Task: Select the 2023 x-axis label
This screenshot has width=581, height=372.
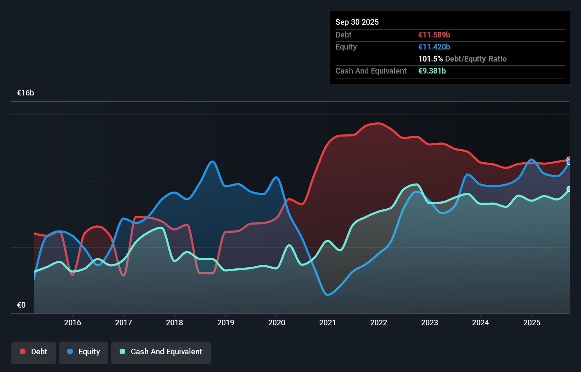Action: (x=430, y=322)
